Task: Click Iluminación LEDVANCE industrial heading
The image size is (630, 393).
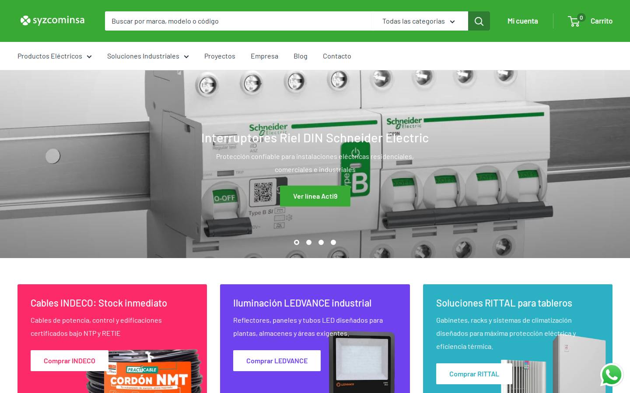Action: 302,303
